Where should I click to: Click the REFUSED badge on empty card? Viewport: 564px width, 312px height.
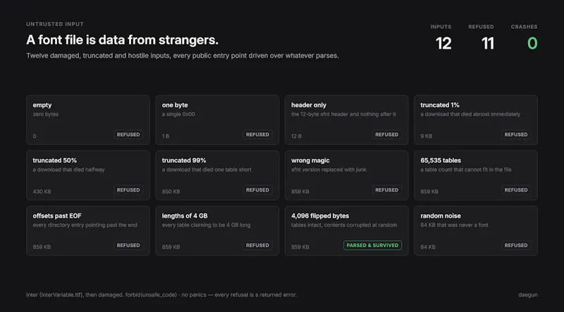tap(128, 135)
